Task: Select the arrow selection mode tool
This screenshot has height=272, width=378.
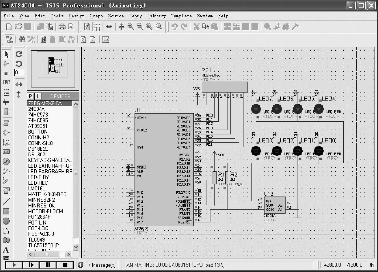Action: [x=6, y=54]
